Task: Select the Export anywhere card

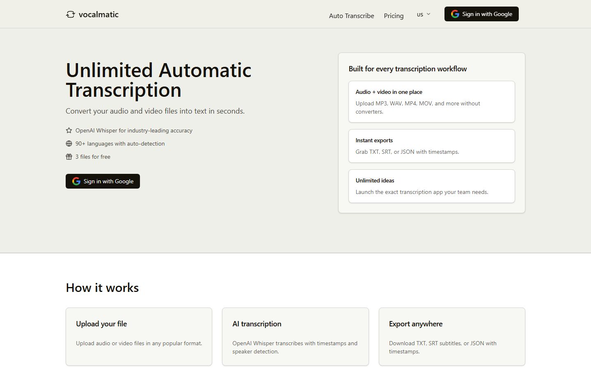Action: (452, 337)
